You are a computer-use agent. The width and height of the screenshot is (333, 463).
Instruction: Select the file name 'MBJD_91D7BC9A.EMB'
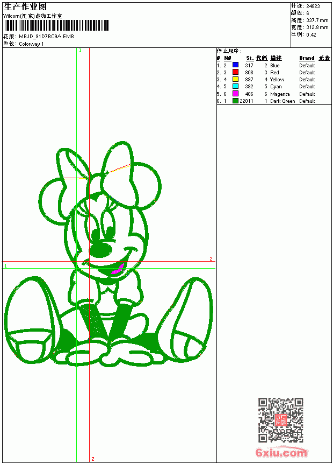coord(46,37)
